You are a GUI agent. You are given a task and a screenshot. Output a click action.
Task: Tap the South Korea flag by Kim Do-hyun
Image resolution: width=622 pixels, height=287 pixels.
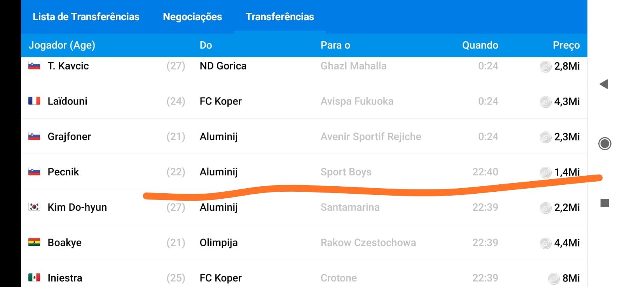click(34, 207)
